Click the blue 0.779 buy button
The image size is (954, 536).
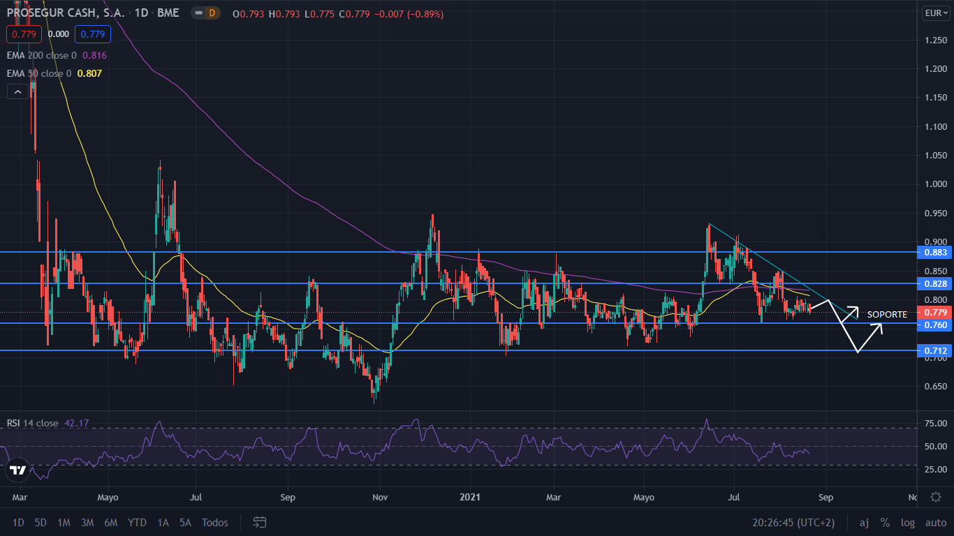click(91, 33)
